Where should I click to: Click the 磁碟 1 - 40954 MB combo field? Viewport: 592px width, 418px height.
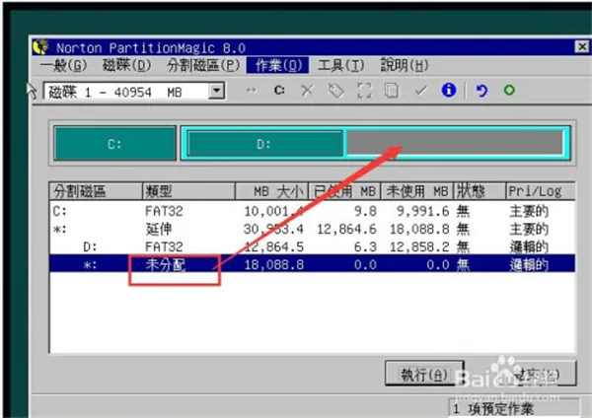[134, 92]
